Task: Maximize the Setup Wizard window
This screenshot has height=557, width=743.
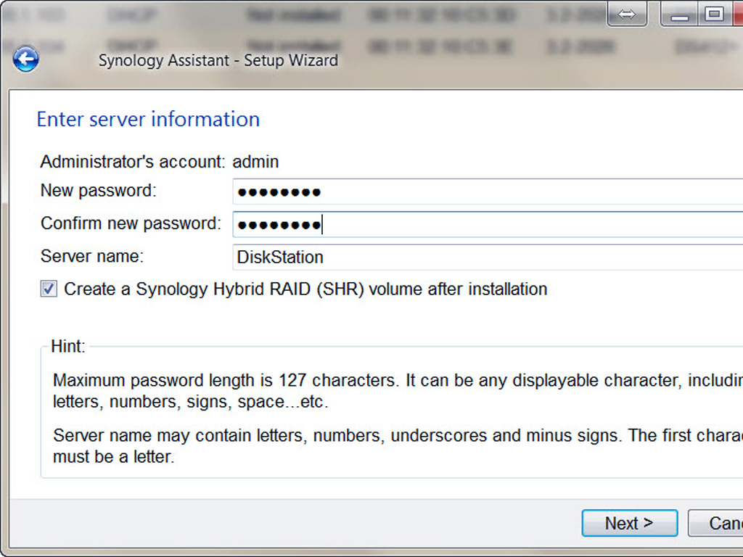Action: [x=715, y=15]
